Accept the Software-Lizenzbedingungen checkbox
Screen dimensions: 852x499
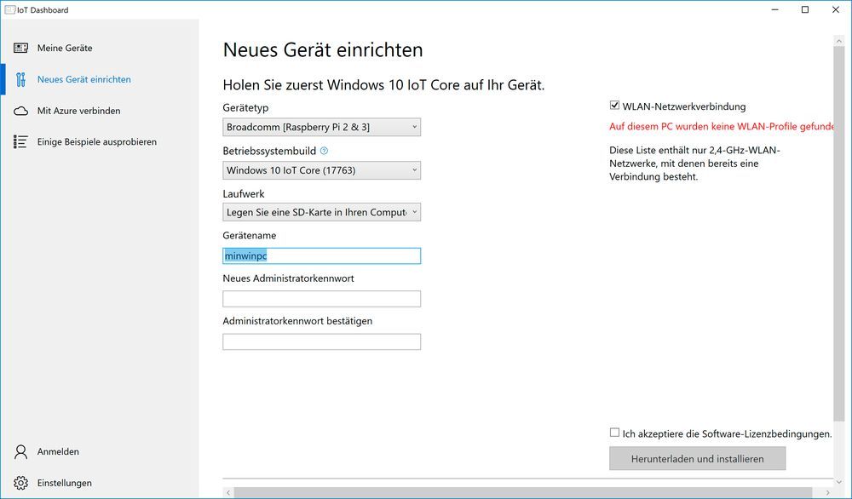point(614,433)
